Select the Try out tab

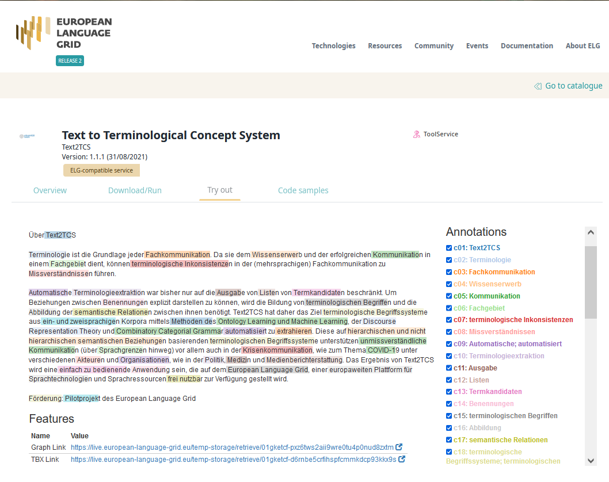coord(220,190)
